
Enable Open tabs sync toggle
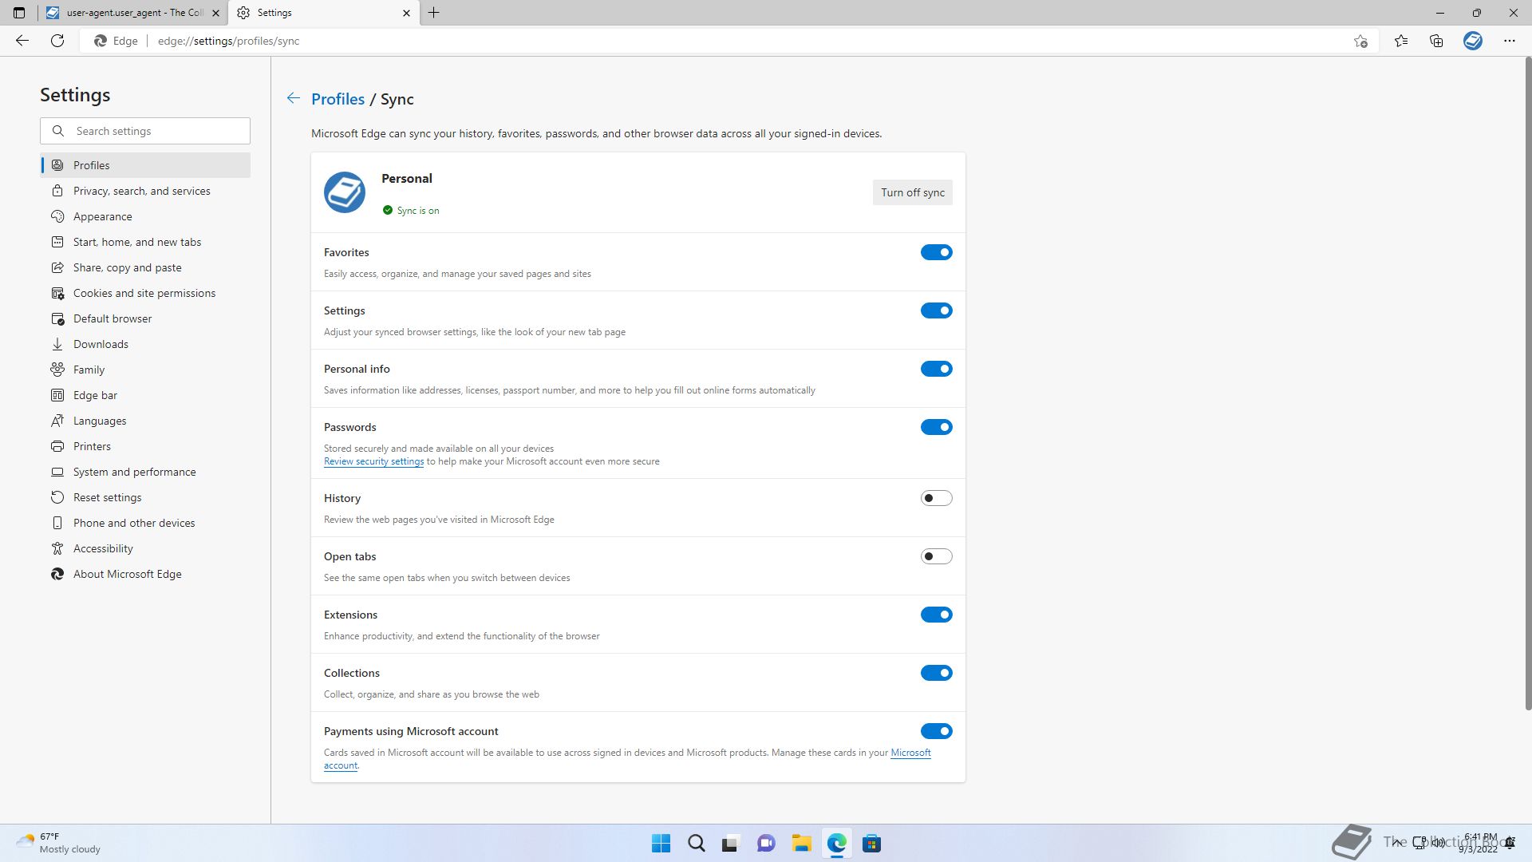pos(936,556)
